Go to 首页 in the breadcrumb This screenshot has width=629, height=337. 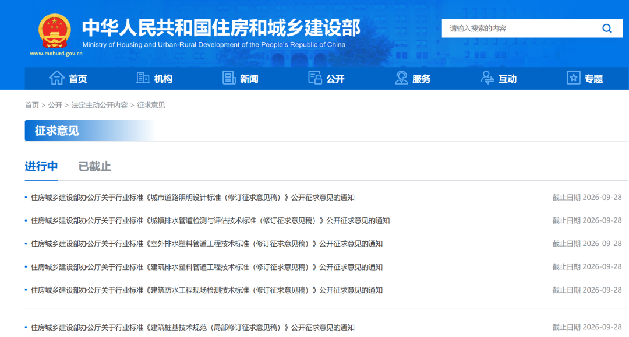tap(31, 105)
